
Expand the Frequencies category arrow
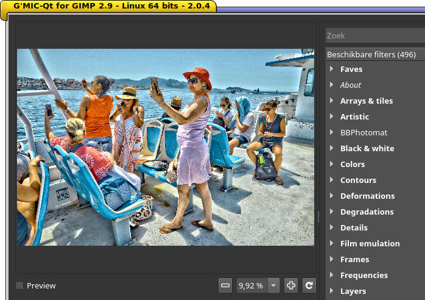pos(331,275)
